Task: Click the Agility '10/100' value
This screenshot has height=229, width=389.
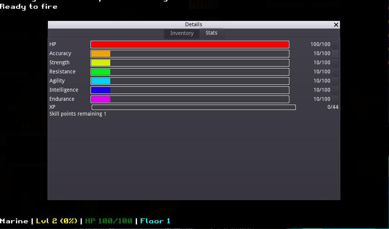Action: pos(322,81)
